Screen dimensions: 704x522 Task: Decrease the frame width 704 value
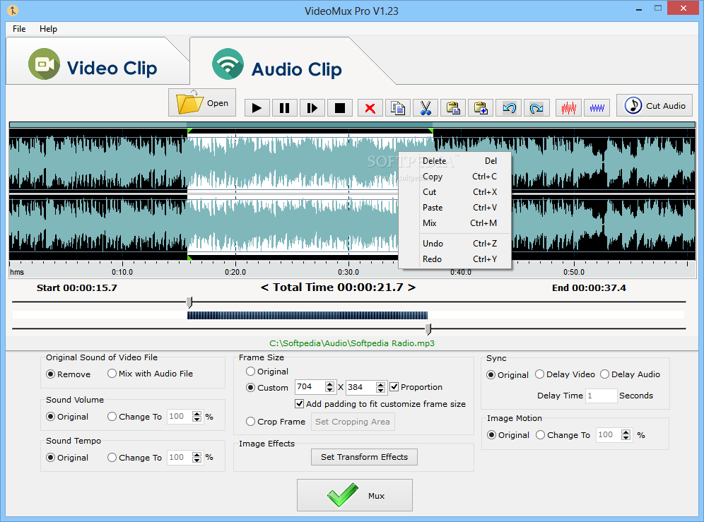[330, 390]
